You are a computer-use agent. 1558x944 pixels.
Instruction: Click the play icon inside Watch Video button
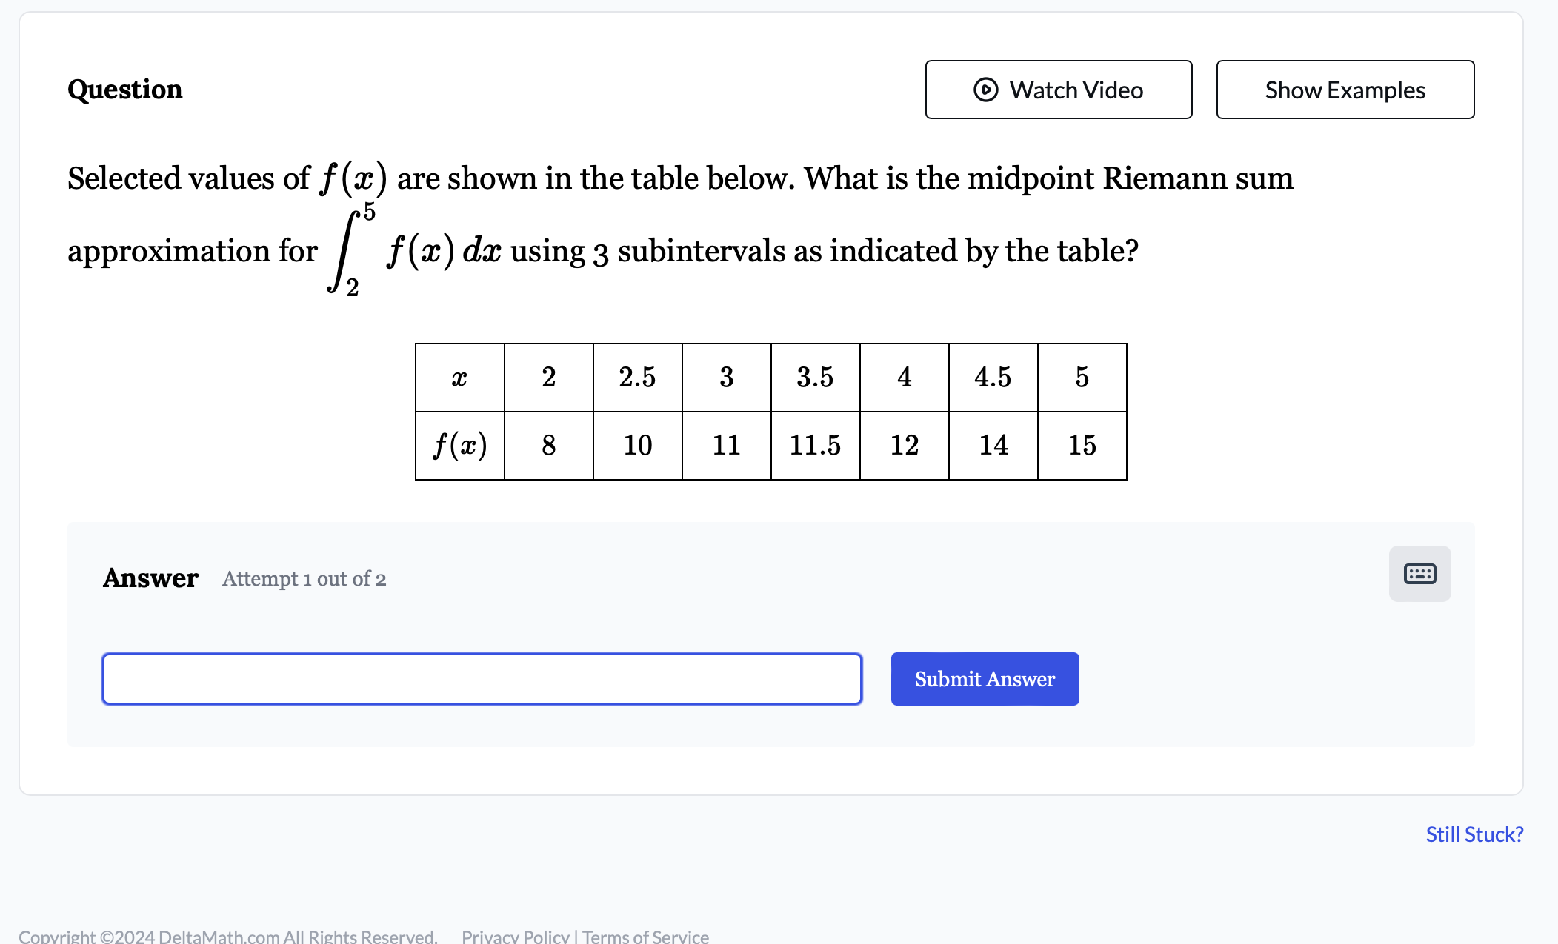click(985, 90)
